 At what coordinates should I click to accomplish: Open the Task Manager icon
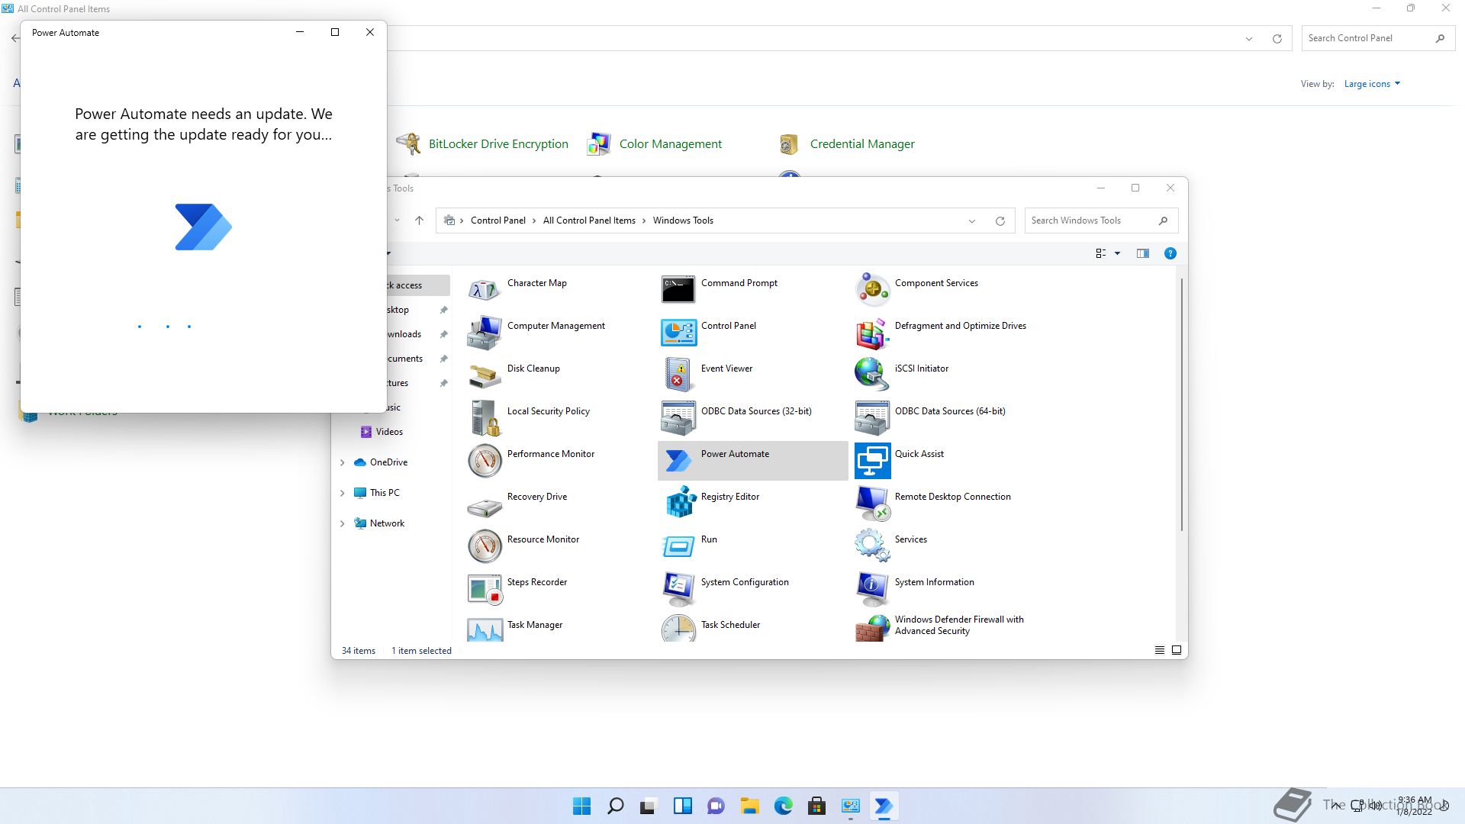(485, 629)
